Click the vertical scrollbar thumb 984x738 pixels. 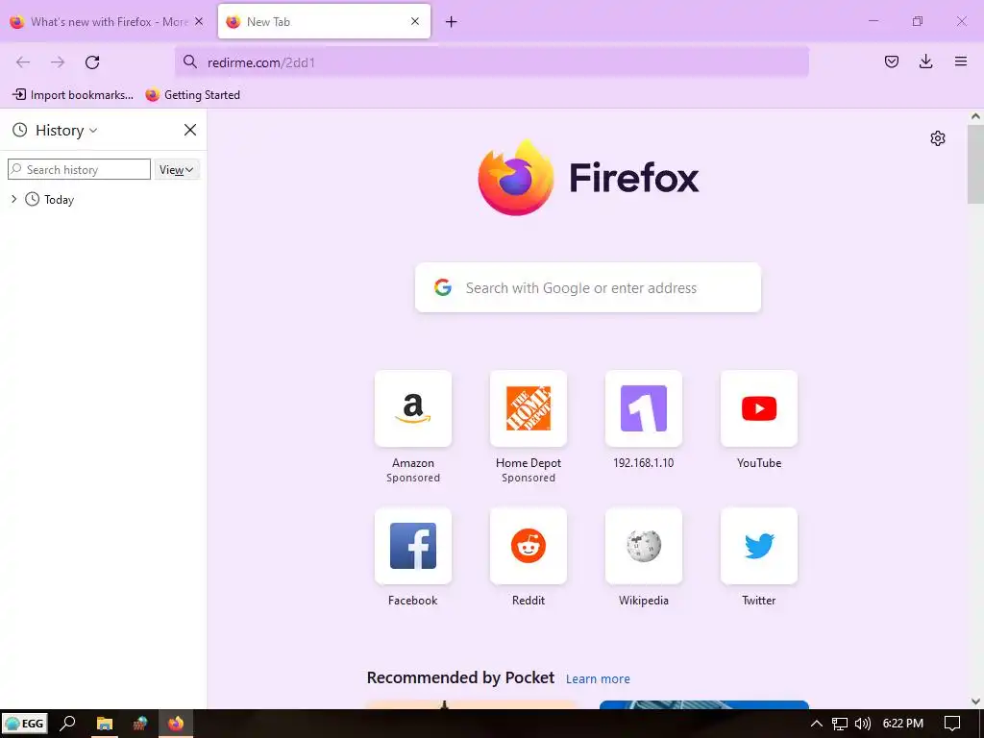(x=975, y=163)
